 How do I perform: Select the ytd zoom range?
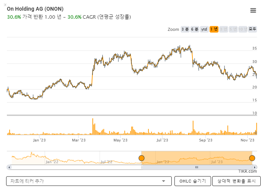tap(204, 29)
